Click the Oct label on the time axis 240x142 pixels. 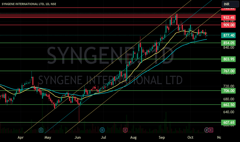[190, 137]
